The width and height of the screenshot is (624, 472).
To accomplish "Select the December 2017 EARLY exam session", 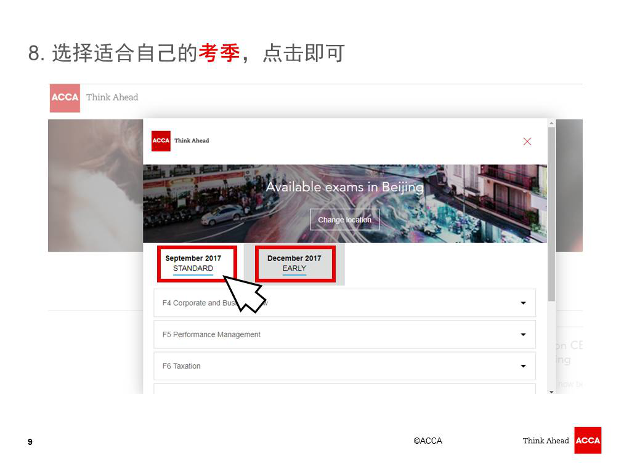I will (294, 263).
